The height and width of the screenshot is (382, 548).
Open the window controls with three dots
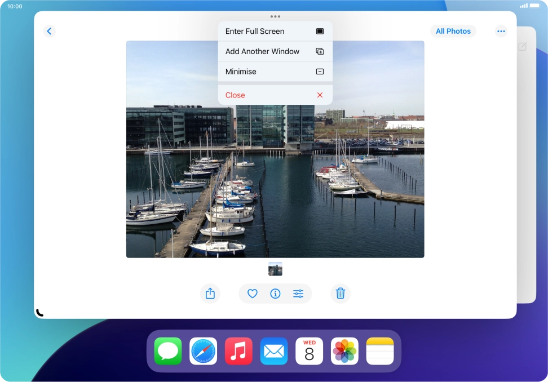click(x=275, y=16)
